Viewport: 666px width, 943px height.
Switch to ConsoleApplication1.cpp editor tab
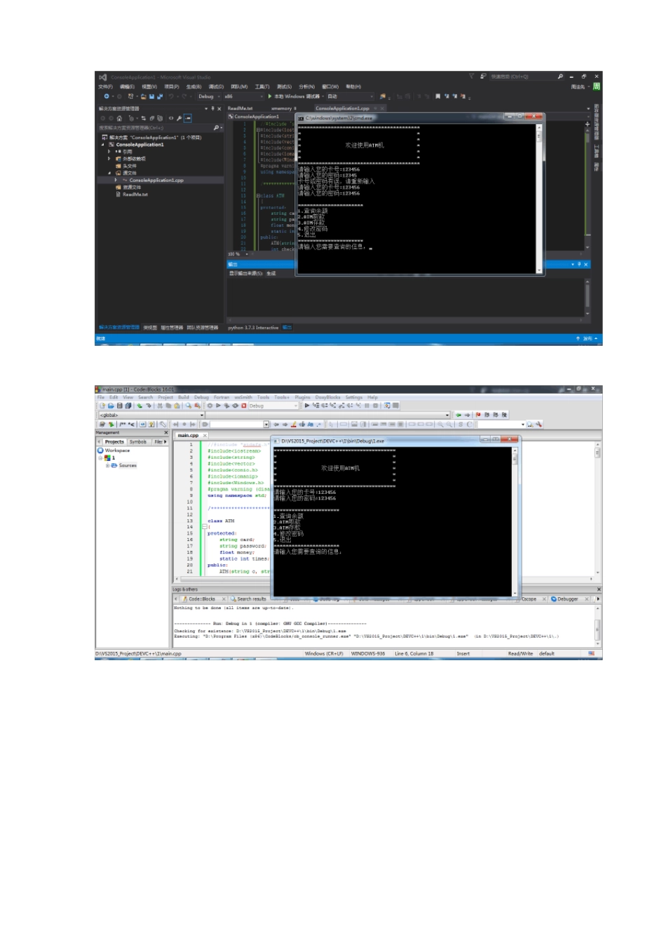(342, 109)
